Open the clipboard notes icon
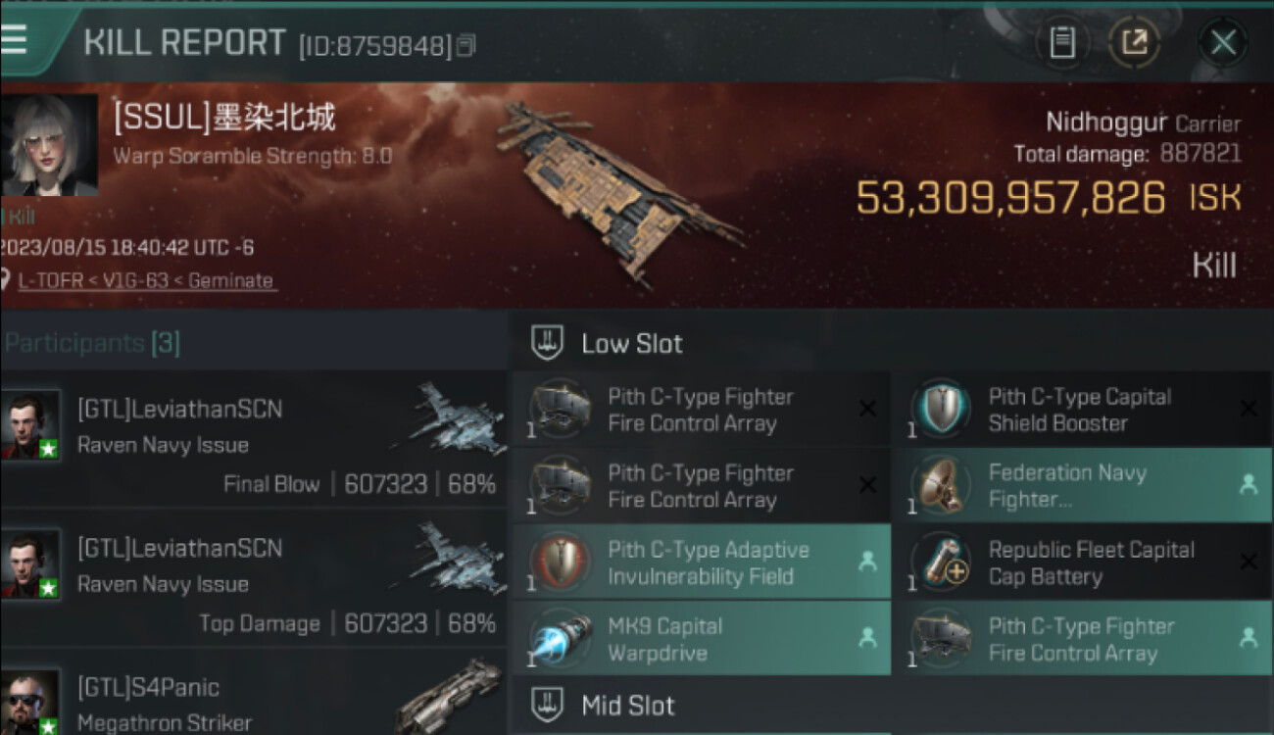Image resolution: width=1274 pixels, height=735 pixels. pyautogui.click(x=1062, y=42)
